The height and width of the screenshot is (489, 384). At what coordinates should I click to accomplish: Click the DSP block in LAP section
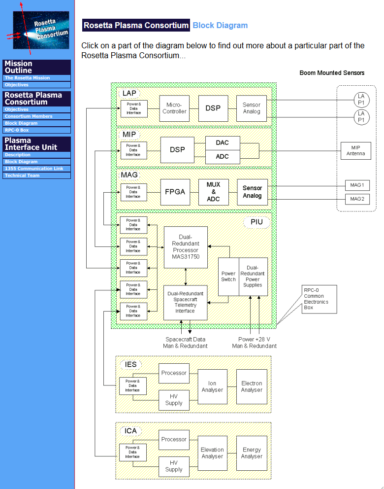tap(213, 108)
